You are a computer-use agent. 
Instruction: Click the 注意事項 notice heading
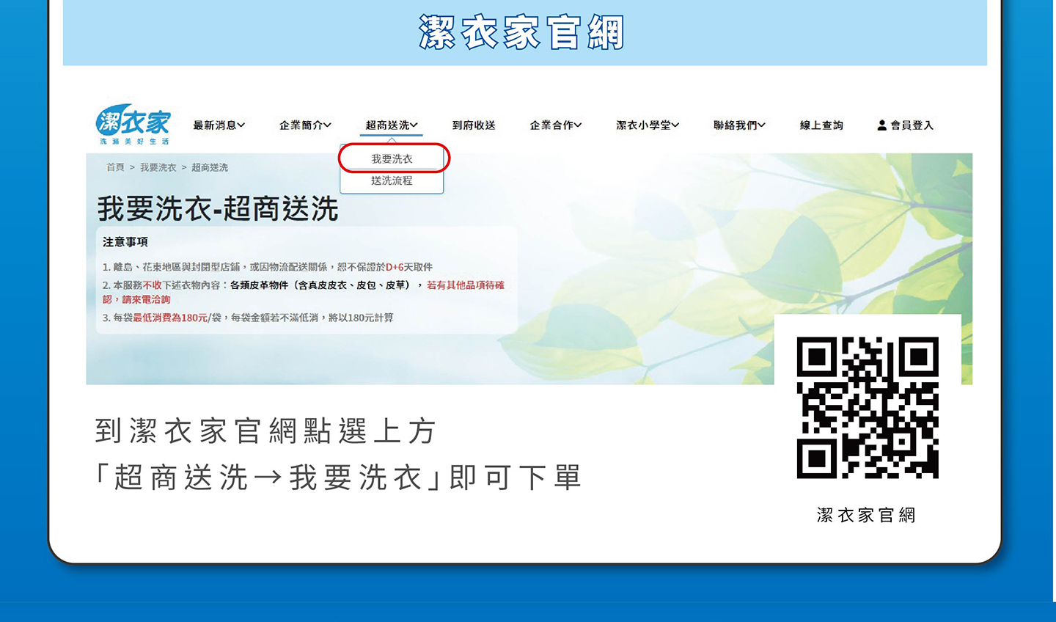[x=125, y=242]
